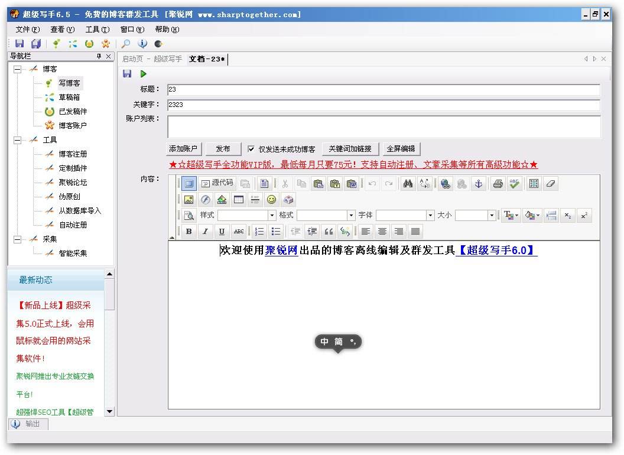
Task: Insert a smiley emoticon
Action: (271, 200)
